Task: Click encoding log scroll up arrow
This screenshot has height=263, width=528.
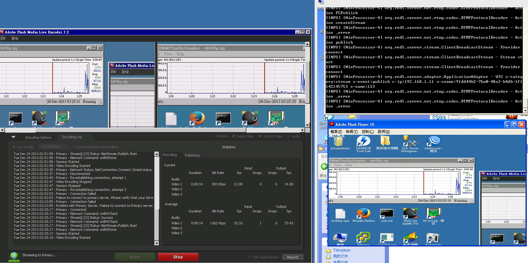Action: pyautogui.click(x=157, y=154)
